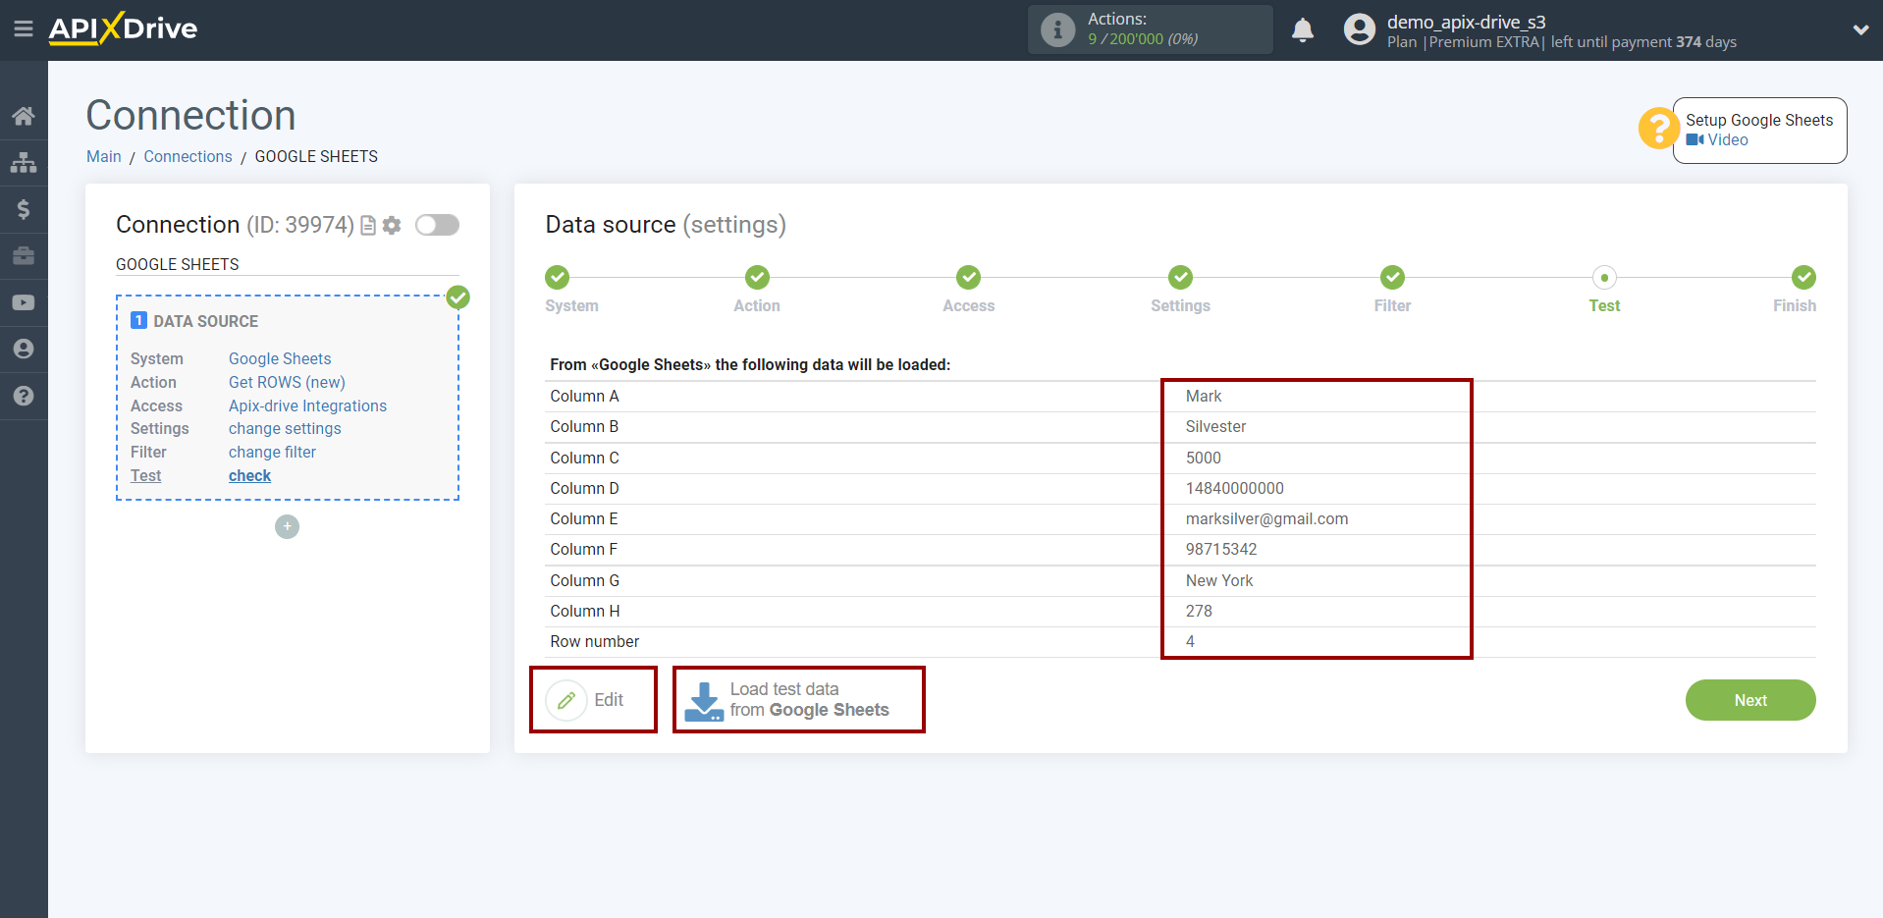Image resolution: width=1883 pixels, height=918 pixels.
Task: Open the Google Sheets system link
Action: pos(280,359)
